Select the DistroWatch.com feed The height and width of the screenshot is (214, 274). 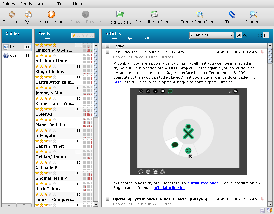64,80
